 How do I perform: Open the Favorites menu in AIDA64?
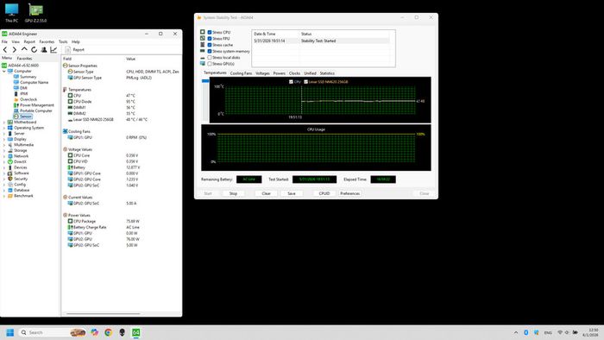click(47, 41)
